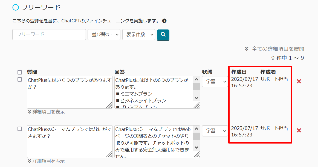
Task: Click first row's サポート担当 author text
Action: (274, 79)
